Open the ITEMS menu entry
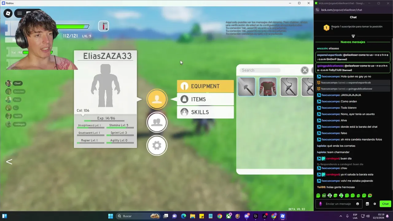393x221 pixels. [205, 99]
